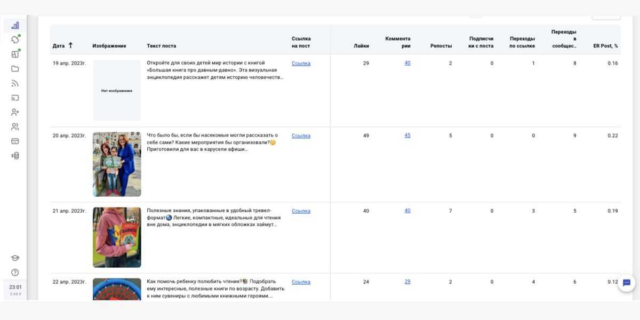Image resolution: width=640 pixels, height=320 pixels.
Task: Click the question mark help icon
Action: 15,273
